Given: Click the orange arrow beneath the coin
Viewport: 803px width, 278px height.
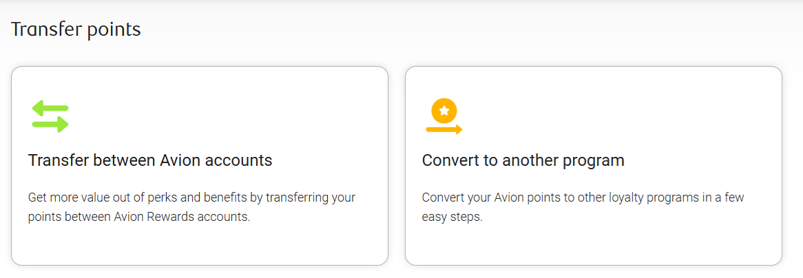Looking at the screenshot, I should [444, 129].
